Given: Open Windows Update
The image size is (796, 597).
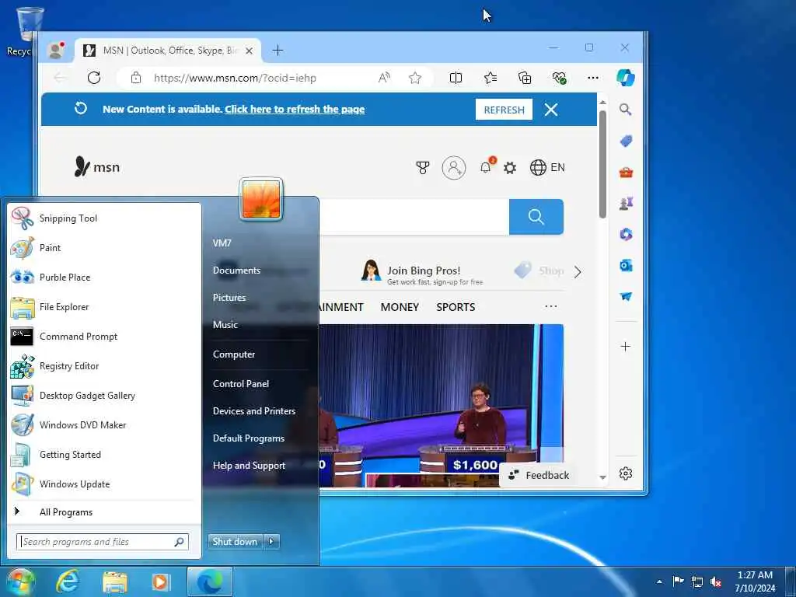Looking at the screenshot, I should 104,484.
